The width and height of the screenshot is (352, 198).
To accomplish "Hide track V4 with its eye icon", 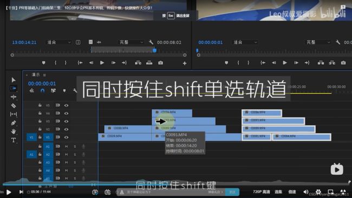I will [66, 113].
